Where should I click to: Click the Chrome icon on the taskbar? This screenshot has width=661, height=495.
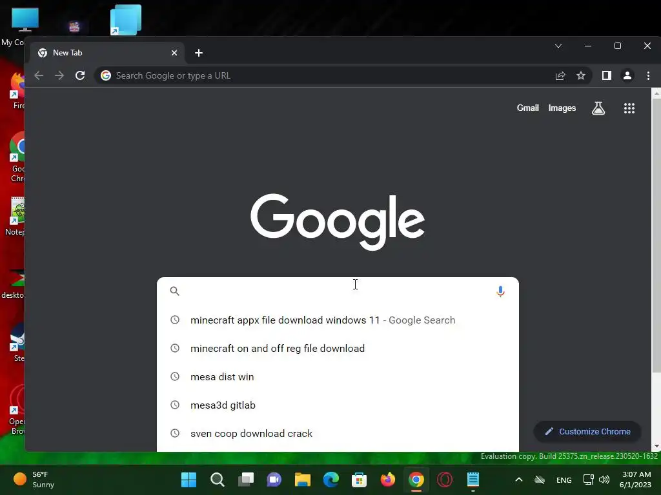(x=416, y=480)
